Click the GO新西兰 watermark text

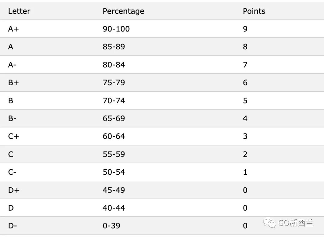pos(296,223)
